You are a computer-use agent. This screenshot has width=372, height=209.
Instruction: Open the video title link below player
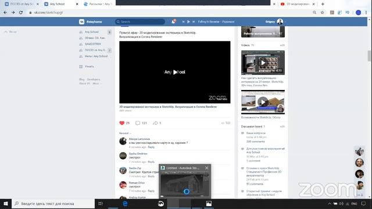coord(168,107)
